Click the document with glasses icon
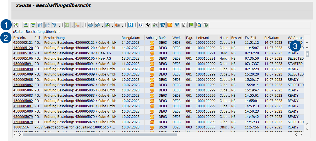Viewport: 316px width, 141px height. [184, 25]
